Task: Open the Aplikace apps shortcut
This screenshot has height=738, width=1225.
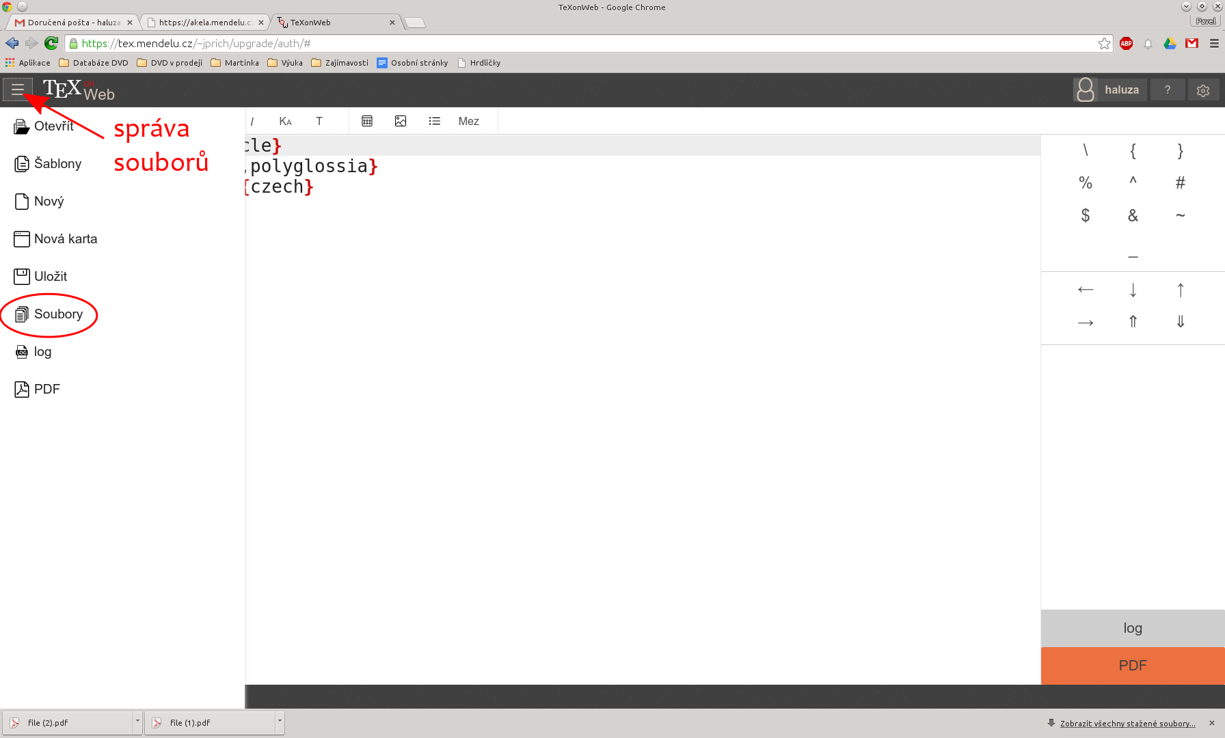Action: 28,63
